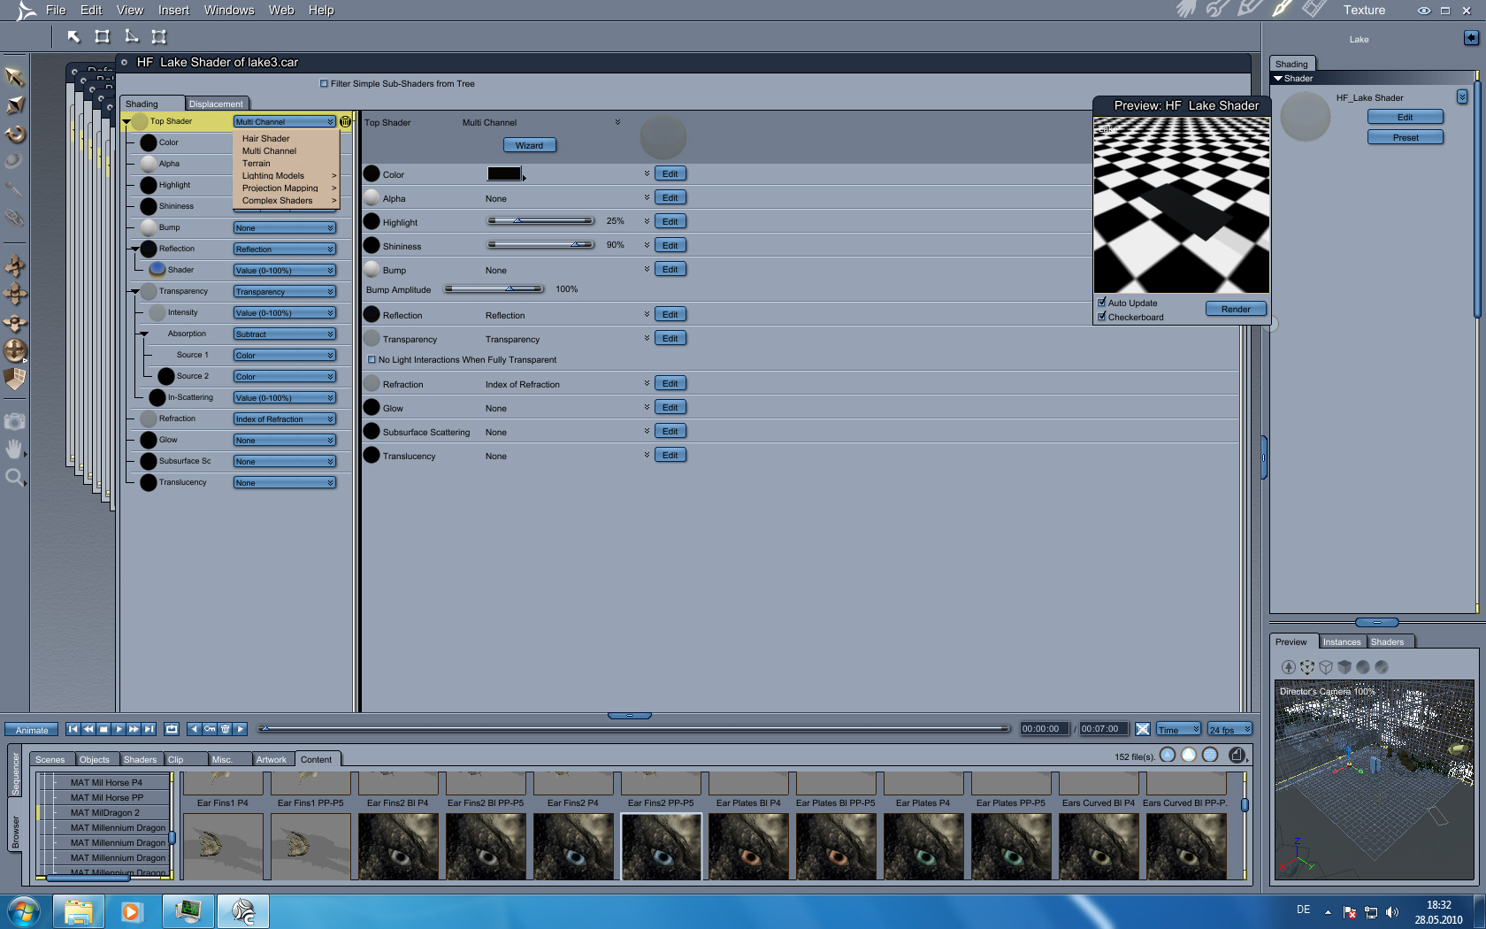Collapse the Transparency tree node
Screen dimensions: 1486x929
(135, 291)
